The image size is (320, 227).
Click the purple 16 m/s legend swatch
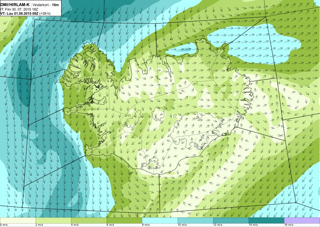click(302, 221)
